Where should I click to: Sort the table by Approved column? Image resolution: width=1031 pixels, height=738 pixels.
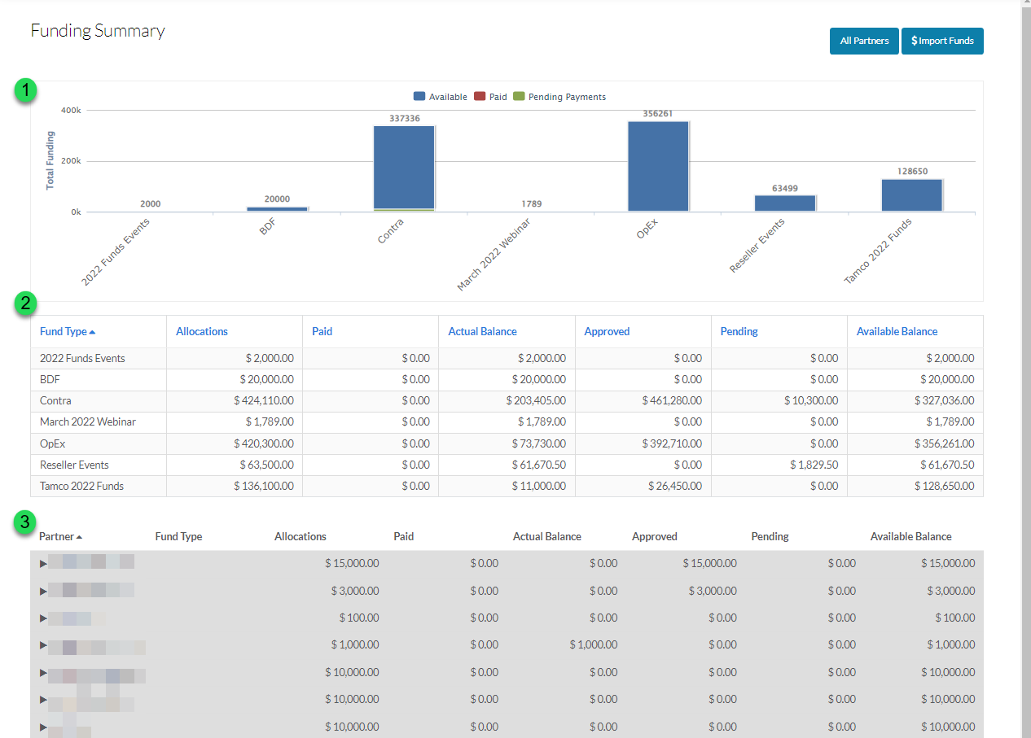[607, 330]
